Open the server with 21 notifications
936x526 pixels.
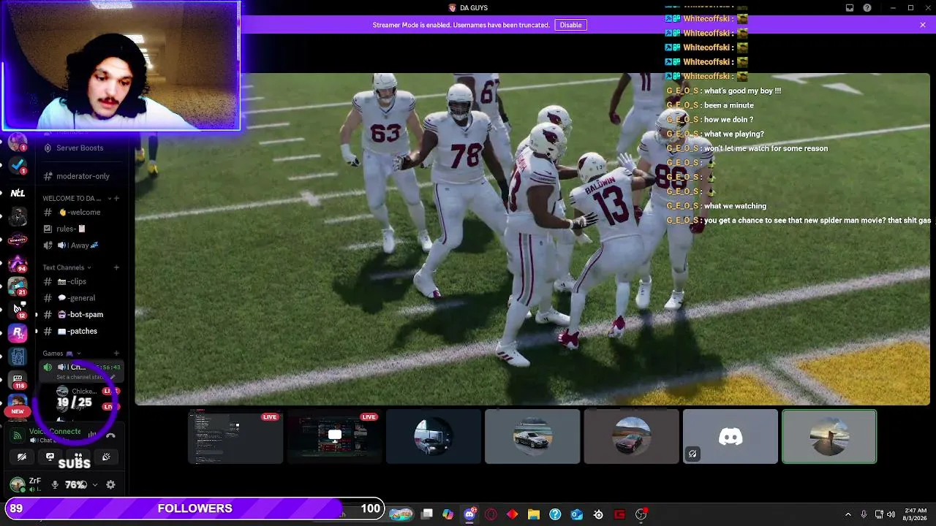[18, 286]
